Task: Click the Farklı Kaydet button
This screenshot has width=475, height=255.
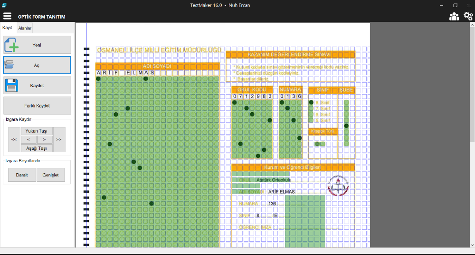Action: click(37, 106)
